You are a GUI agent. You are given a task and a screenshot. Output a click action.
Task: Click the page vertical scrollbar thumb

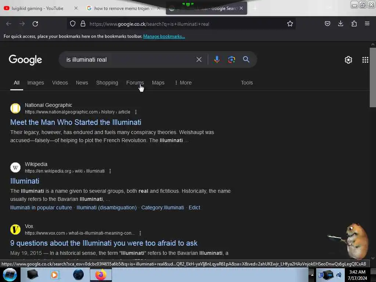373,77
